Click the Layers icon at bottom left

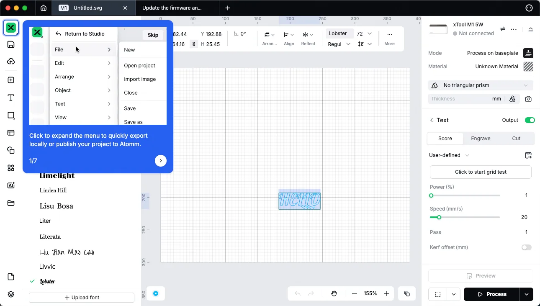point(11,294)
